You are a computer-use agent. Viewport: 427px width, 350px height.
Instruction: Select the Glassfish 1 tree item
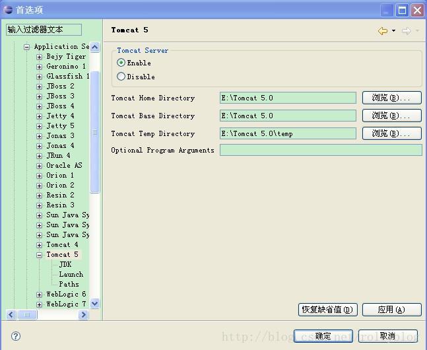68,76
